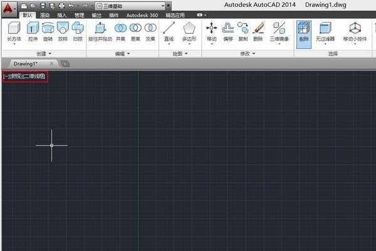Select the Box (长方体) solid tool
This screenshot has width=376, height=251.
(14, 33)
